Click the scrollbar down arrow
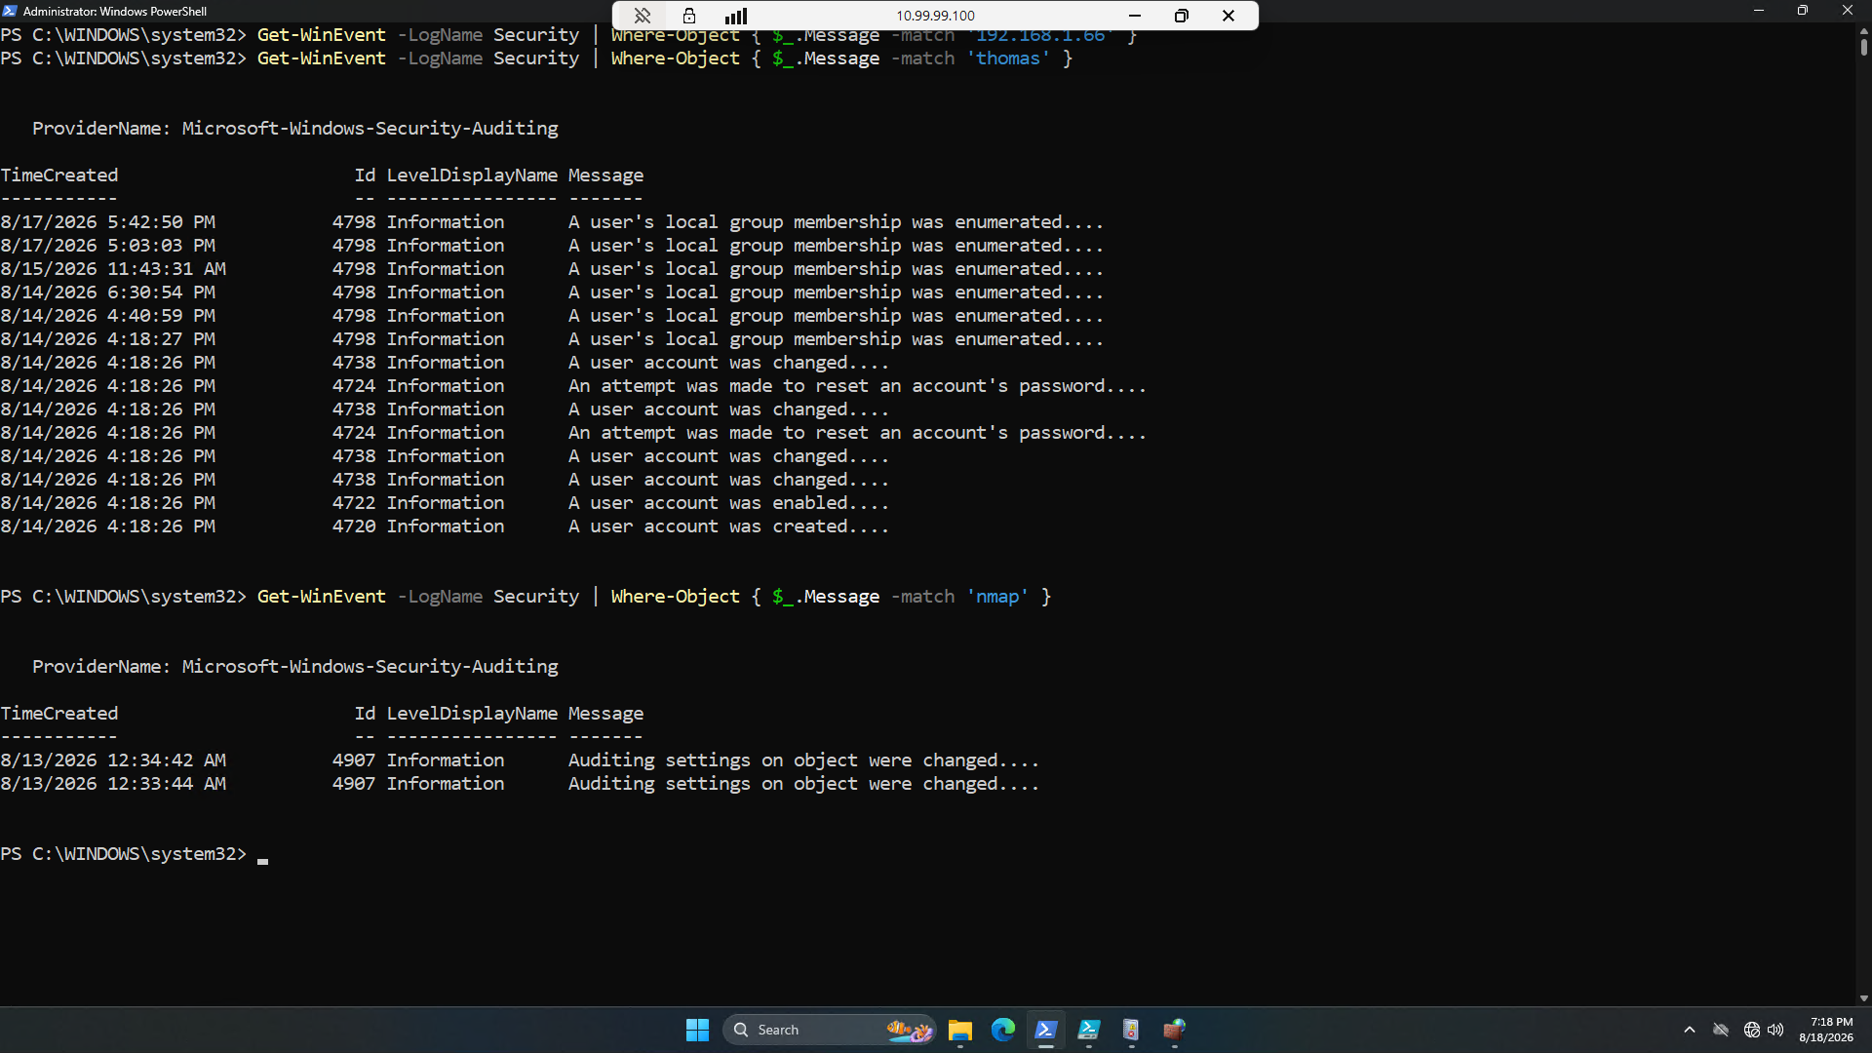This screenshot has width=1872, height=1053. [1863, 998]
